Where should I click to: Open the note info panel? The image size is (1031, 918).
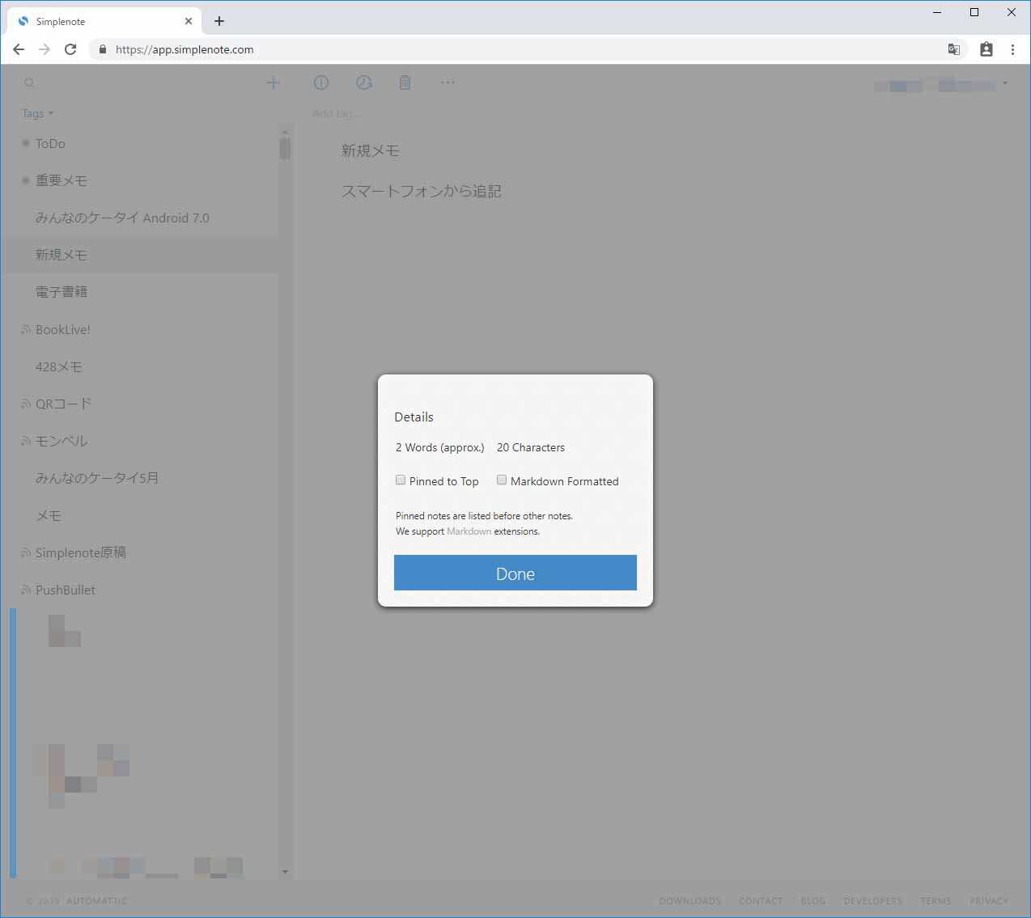pyautogui.click(x=321, y=82)
